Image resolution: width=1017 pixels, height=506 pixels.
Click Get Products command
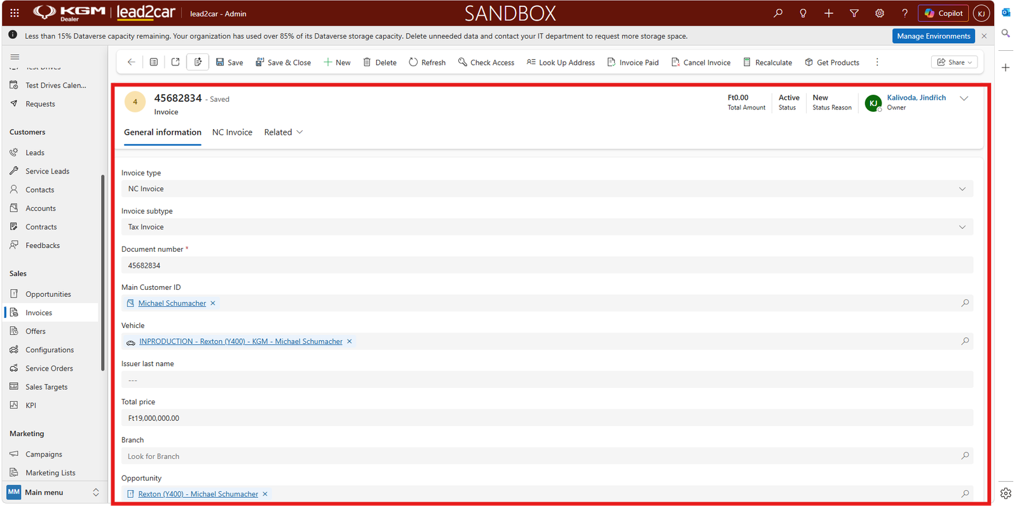click(832, 62)
